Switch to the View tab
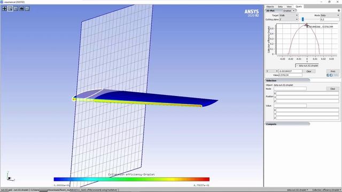This screenshot has height=192, width=342. (x=289, y=6)
